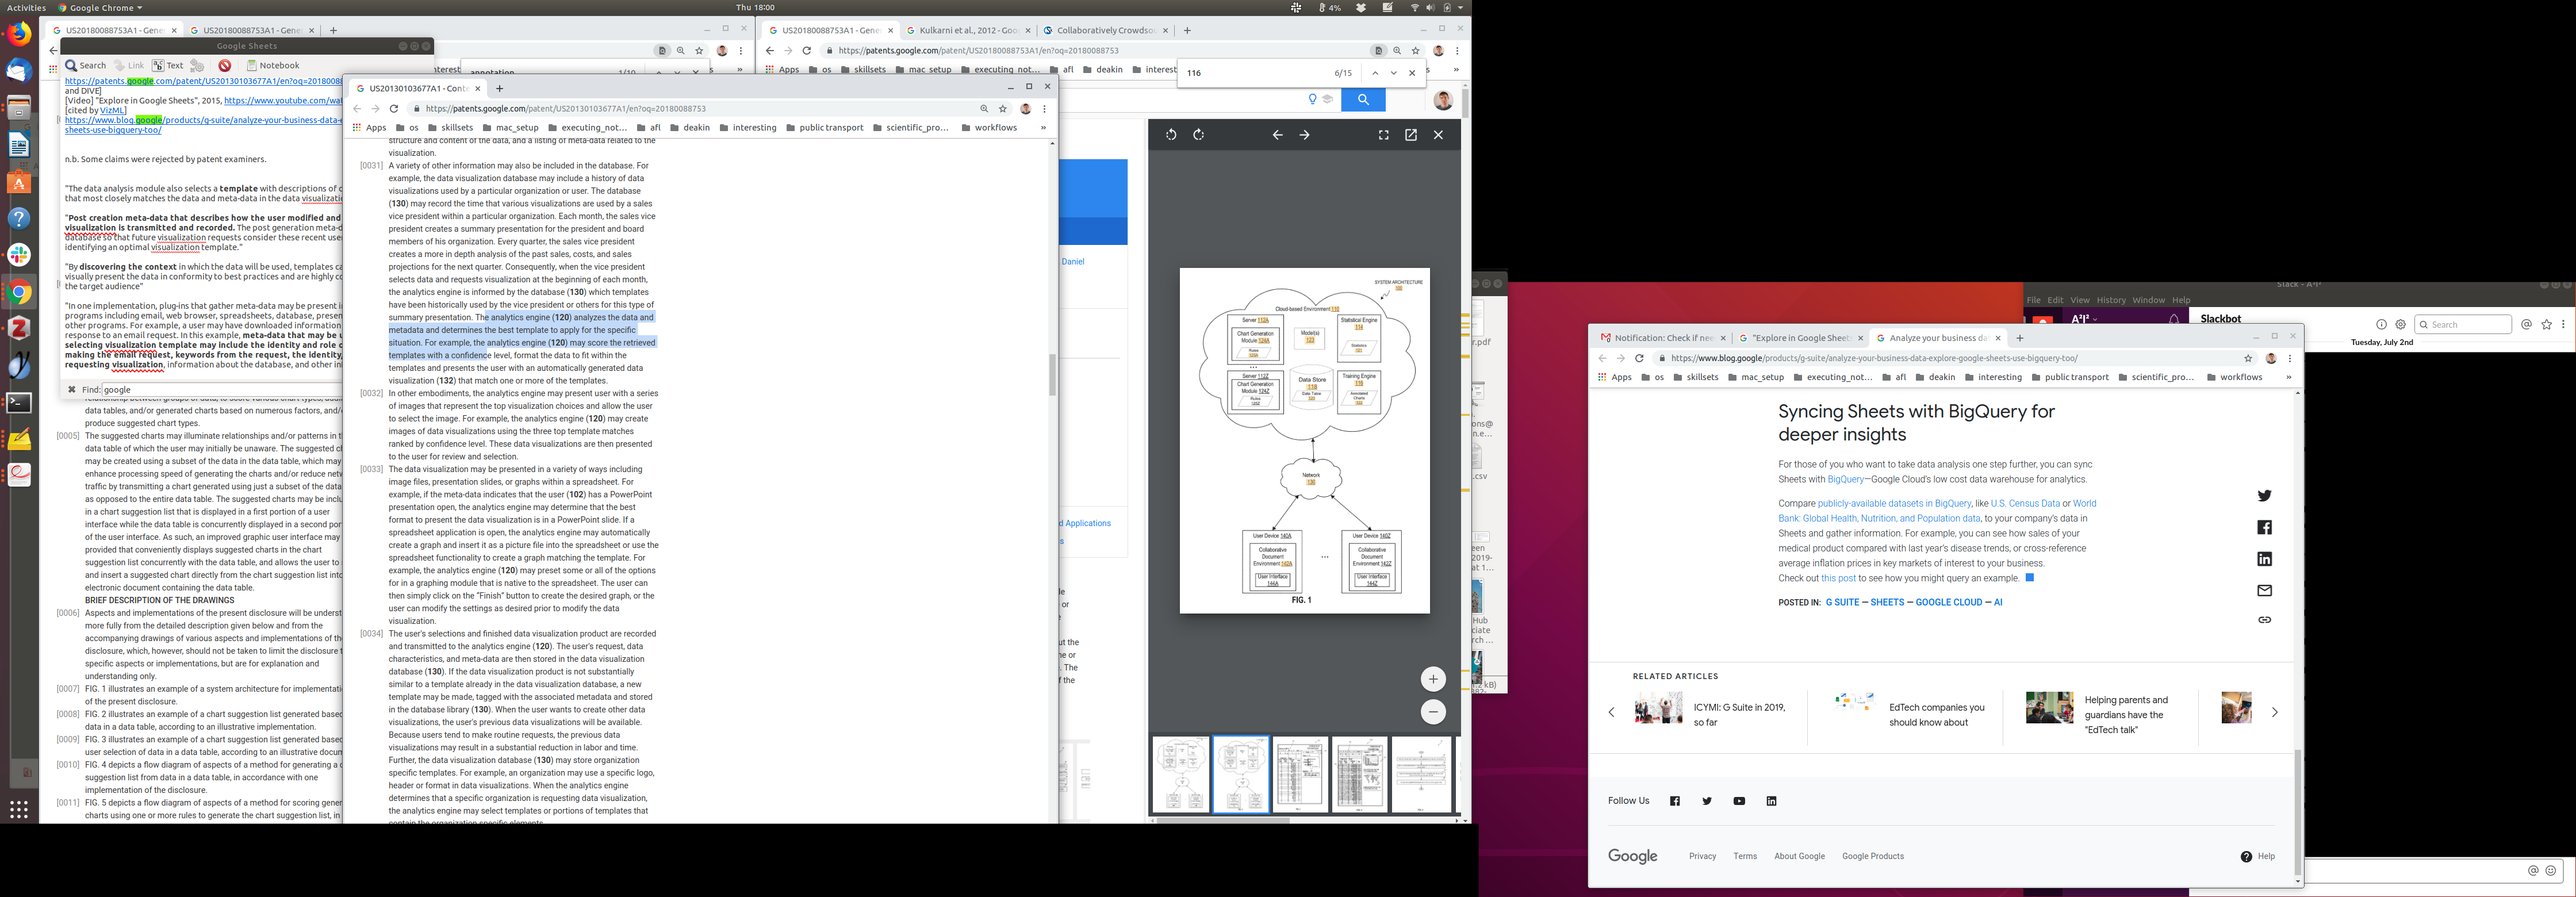Toggle the Notebook option in toolbar
Image resolution: width=2576 pixels, height=897 pixels.
(273, 65)
